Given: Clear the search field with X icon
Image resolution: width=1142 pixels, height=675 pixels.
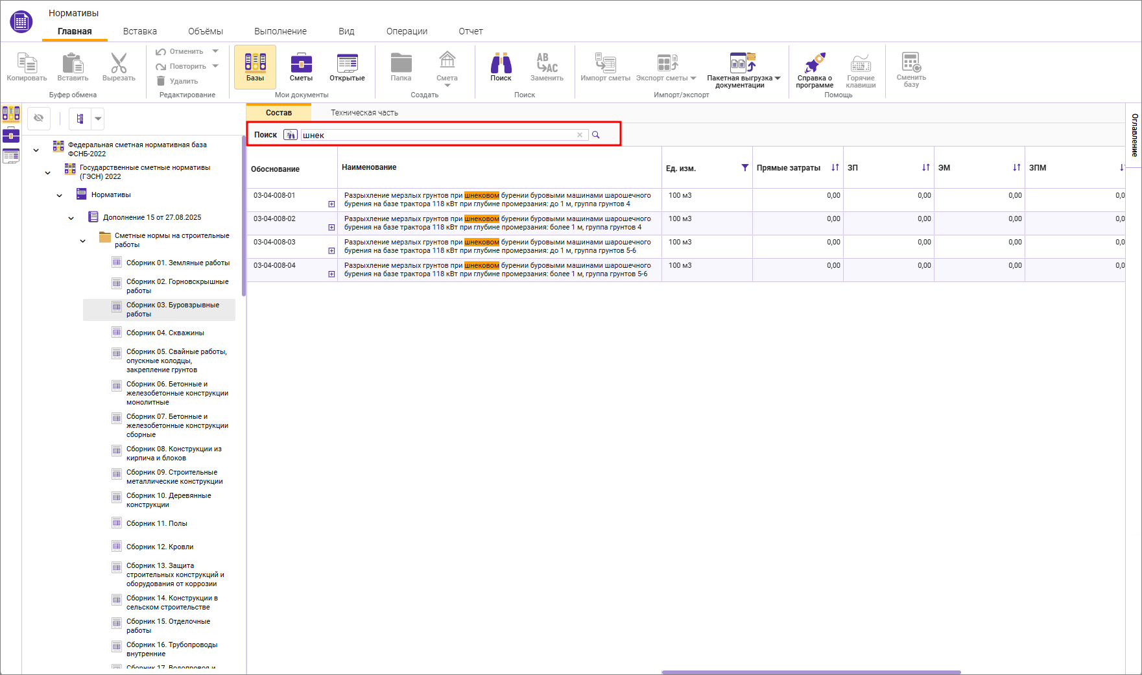Looking at the screenshot, I should click(580, 135).
